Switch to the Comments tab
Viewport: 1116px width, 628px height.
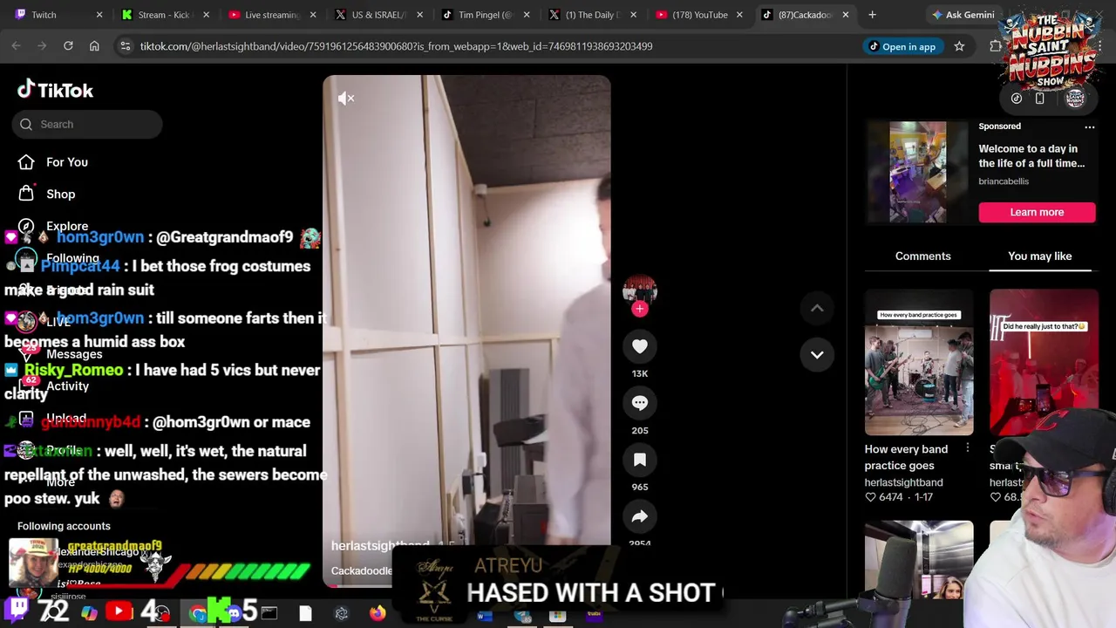tap(922, 256)
